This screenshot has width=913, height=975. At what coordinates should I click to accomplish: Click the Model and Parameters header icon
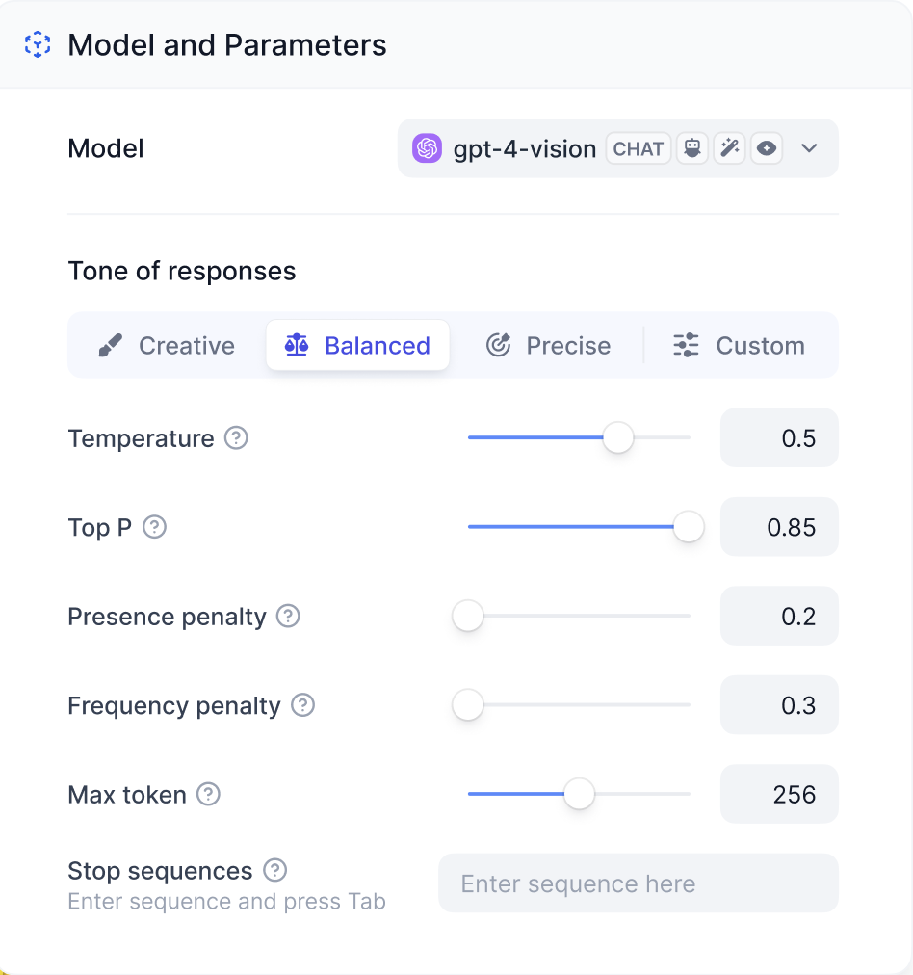pyautogui.click(x=38, y=44)
